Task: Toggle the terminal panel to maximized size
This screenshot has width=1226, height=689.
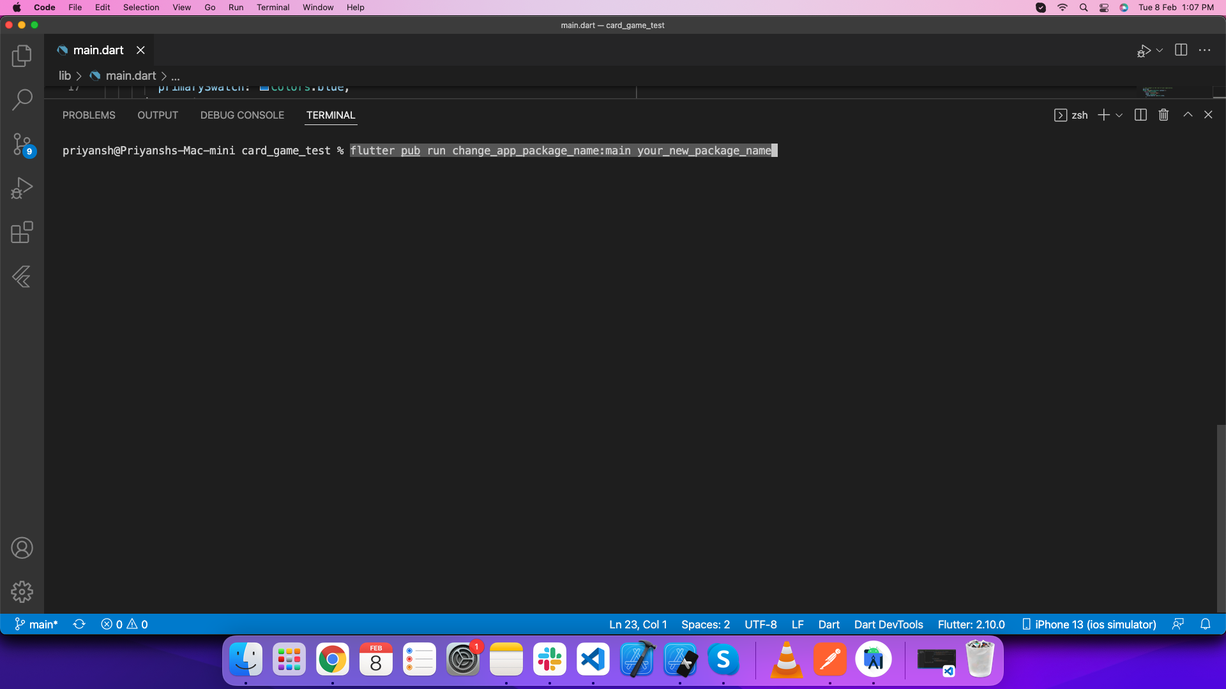Action: [1188, 115]
